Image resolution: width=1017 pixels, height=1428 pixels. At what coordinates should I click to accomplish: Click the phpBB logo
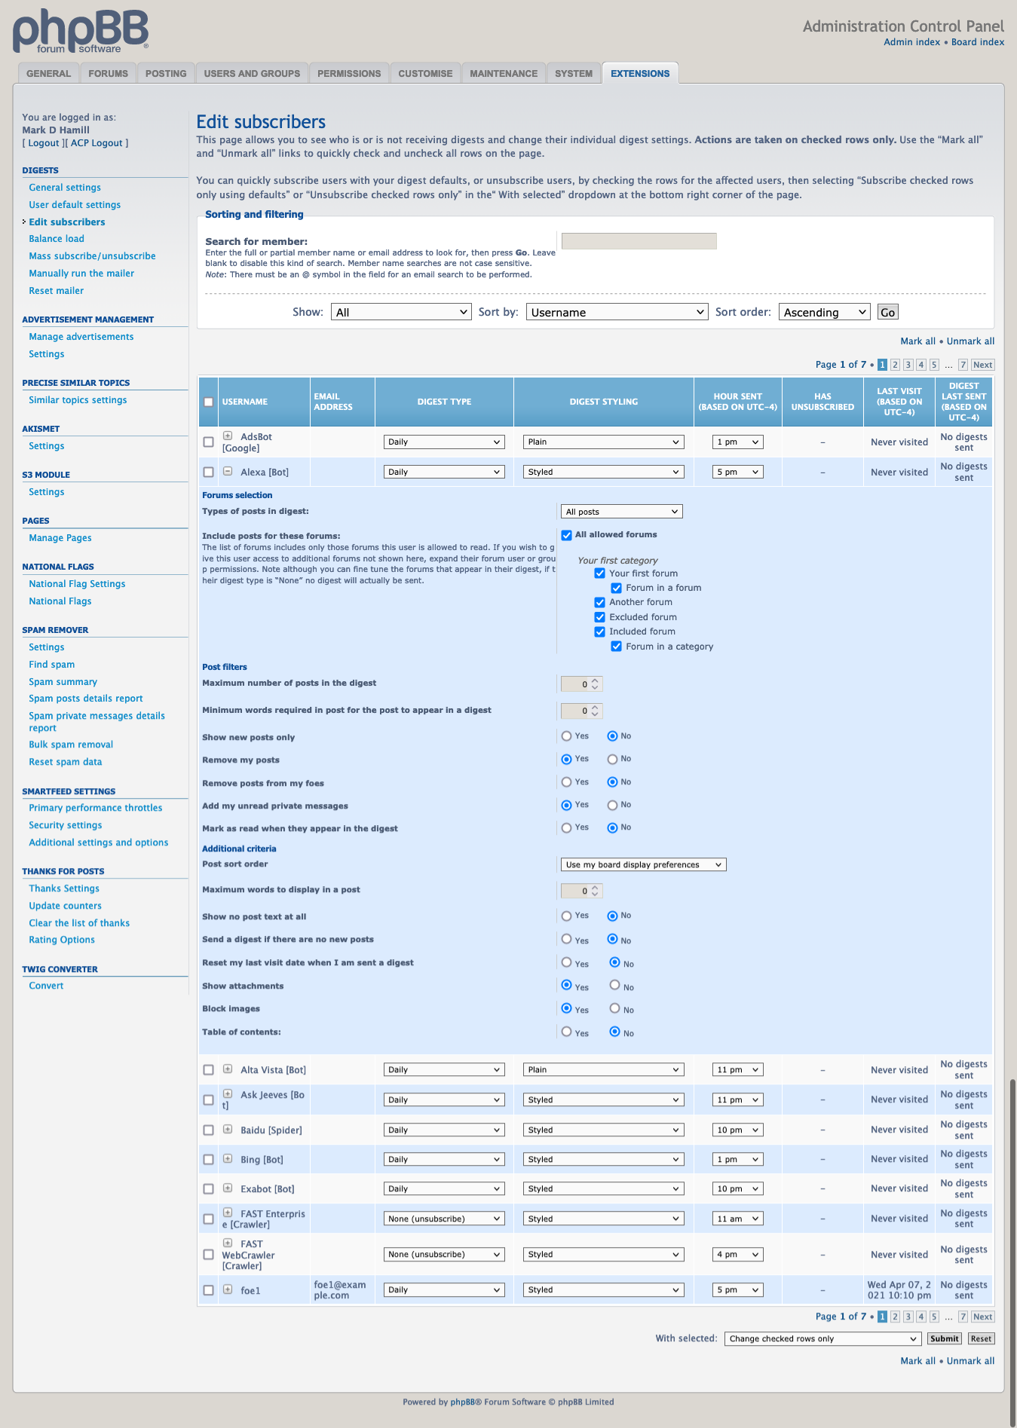click(81, 31)
